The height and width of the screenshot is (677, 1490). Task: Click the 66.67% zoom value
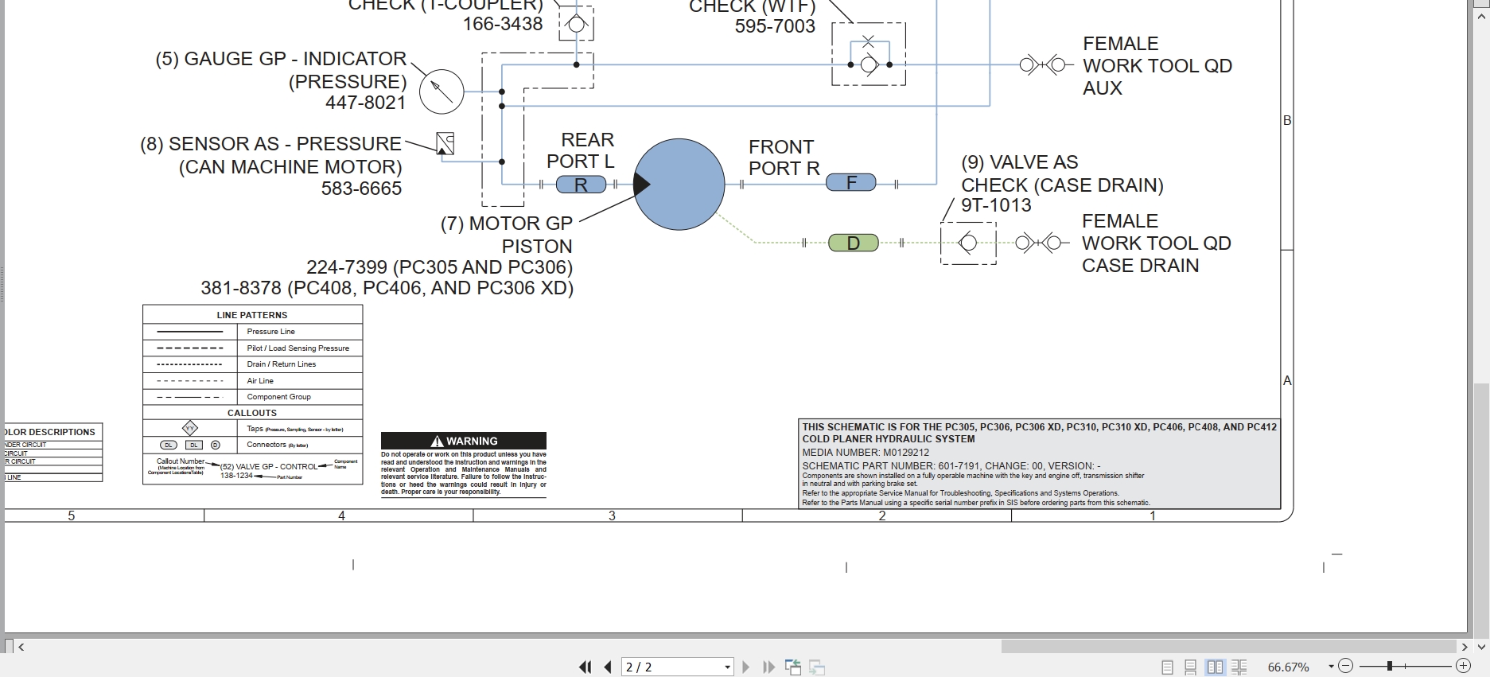[1288, 667]
